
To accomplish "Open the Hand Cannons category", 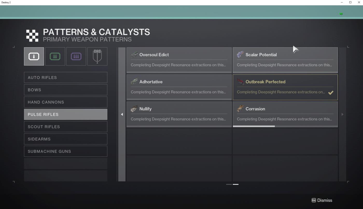I will click(66, 102).
